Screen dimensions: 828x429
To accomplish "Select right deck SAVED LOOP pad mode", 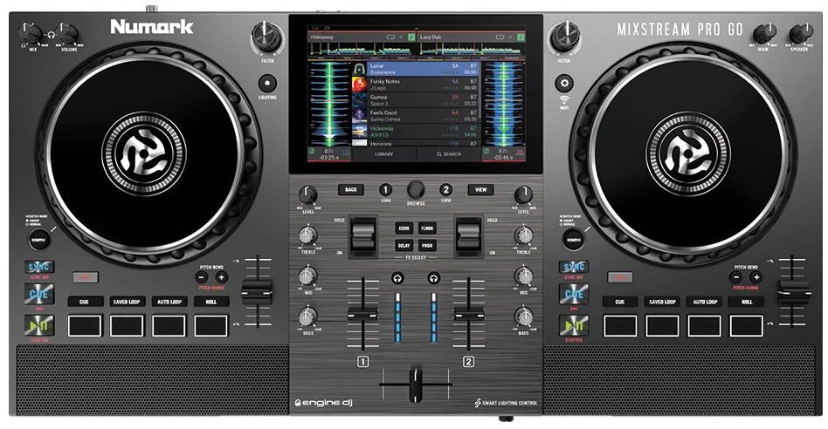I will click(x=662, y=302).
